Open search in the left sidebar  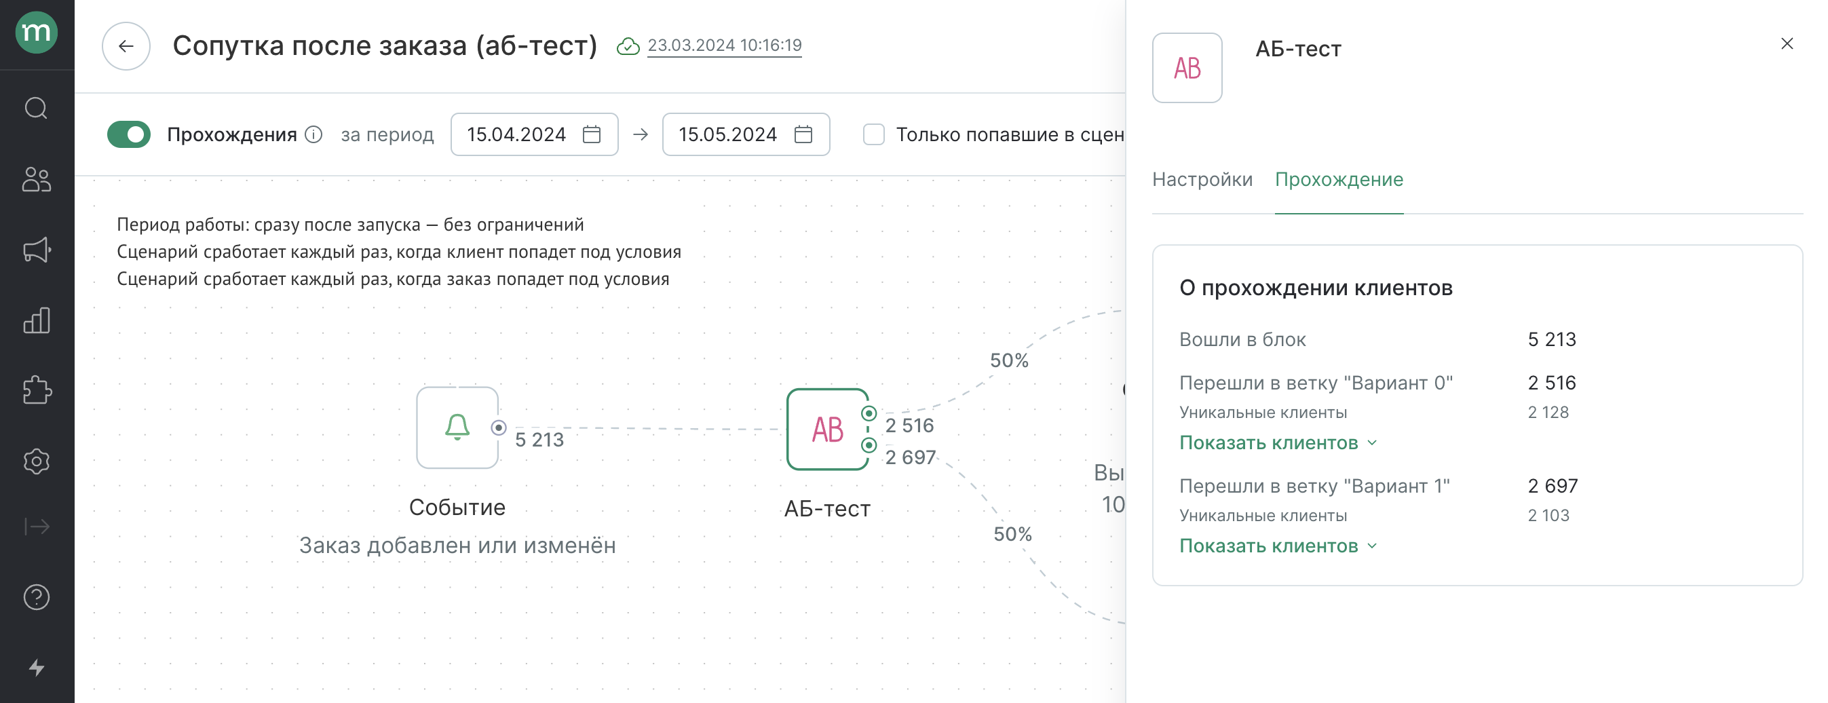point(36,109)
